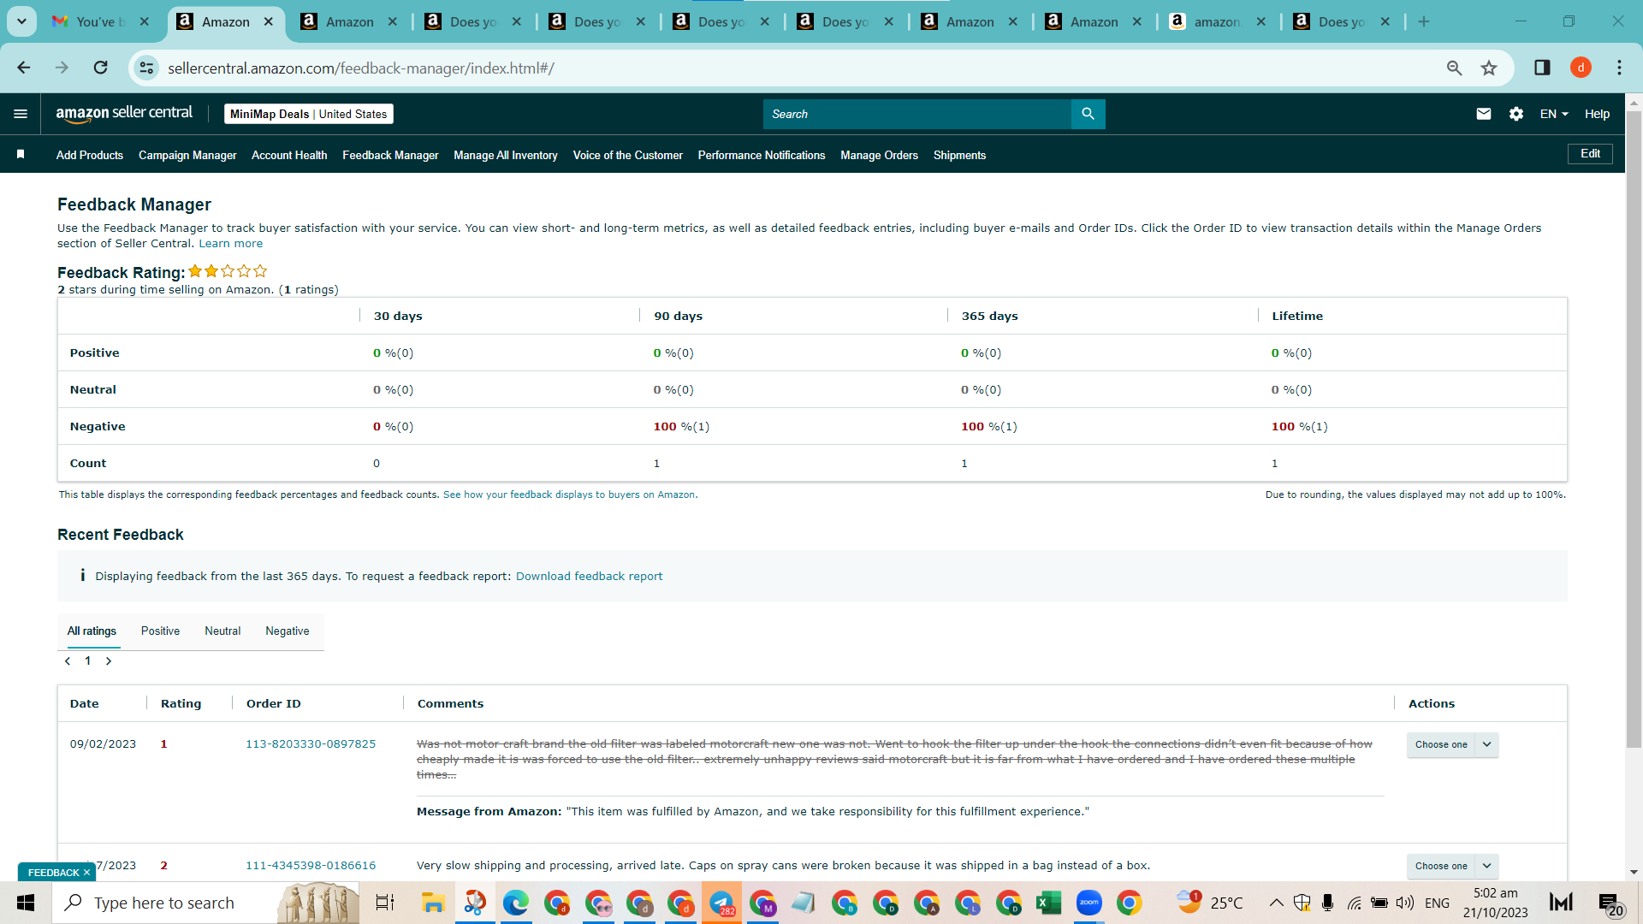The height and width of the screenshot is (924, 1643).
Task: Open the taskbar clock and date
Action: pos(1495,903)
